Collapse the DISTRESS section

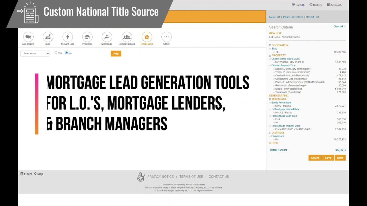coord(270,133)
